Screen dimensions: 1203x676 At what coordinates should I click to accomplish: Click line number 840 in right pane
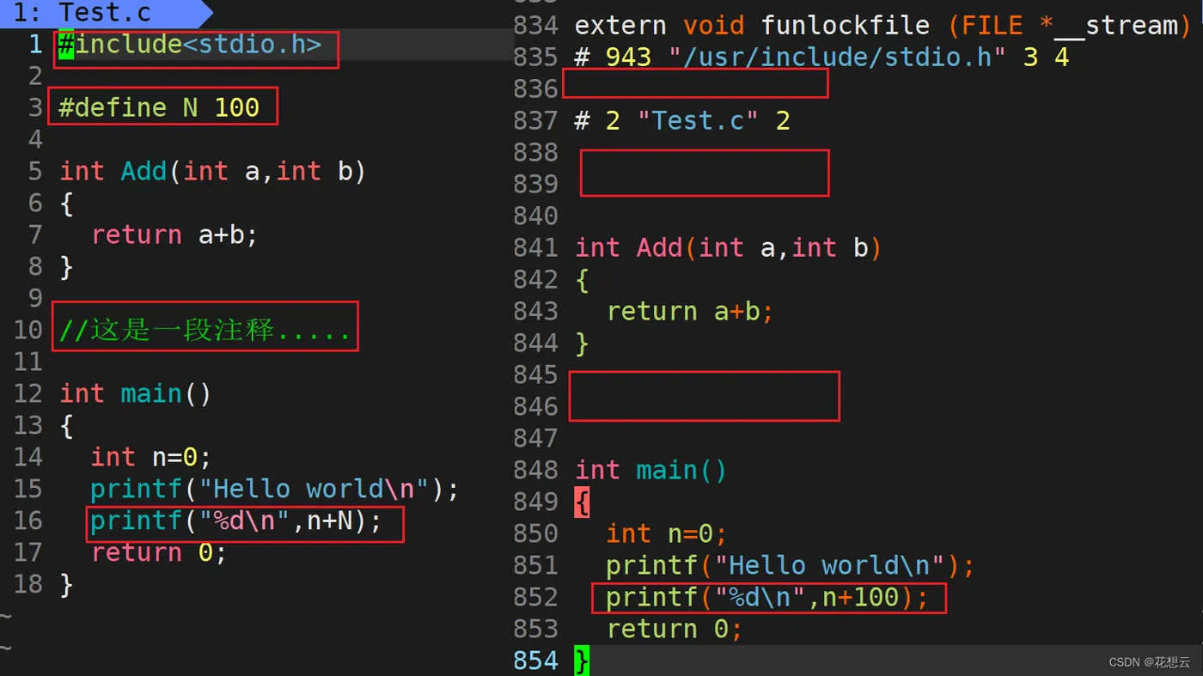536,216
